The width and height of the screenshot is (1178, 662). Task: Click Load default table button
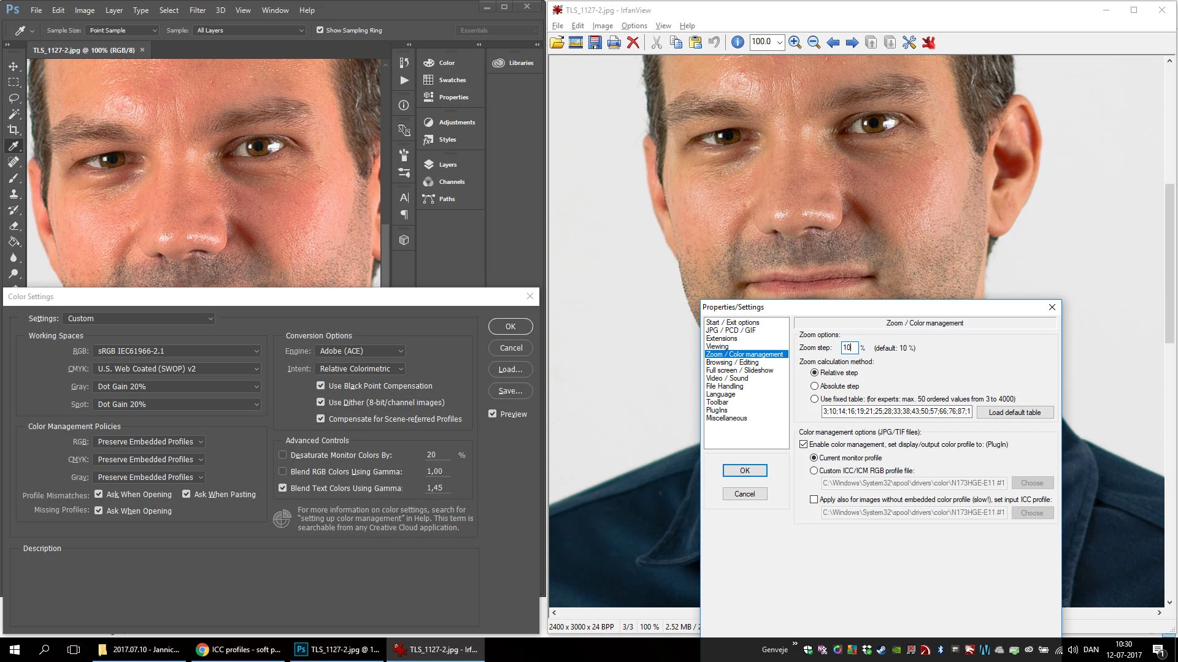(x=1014, y=413)
